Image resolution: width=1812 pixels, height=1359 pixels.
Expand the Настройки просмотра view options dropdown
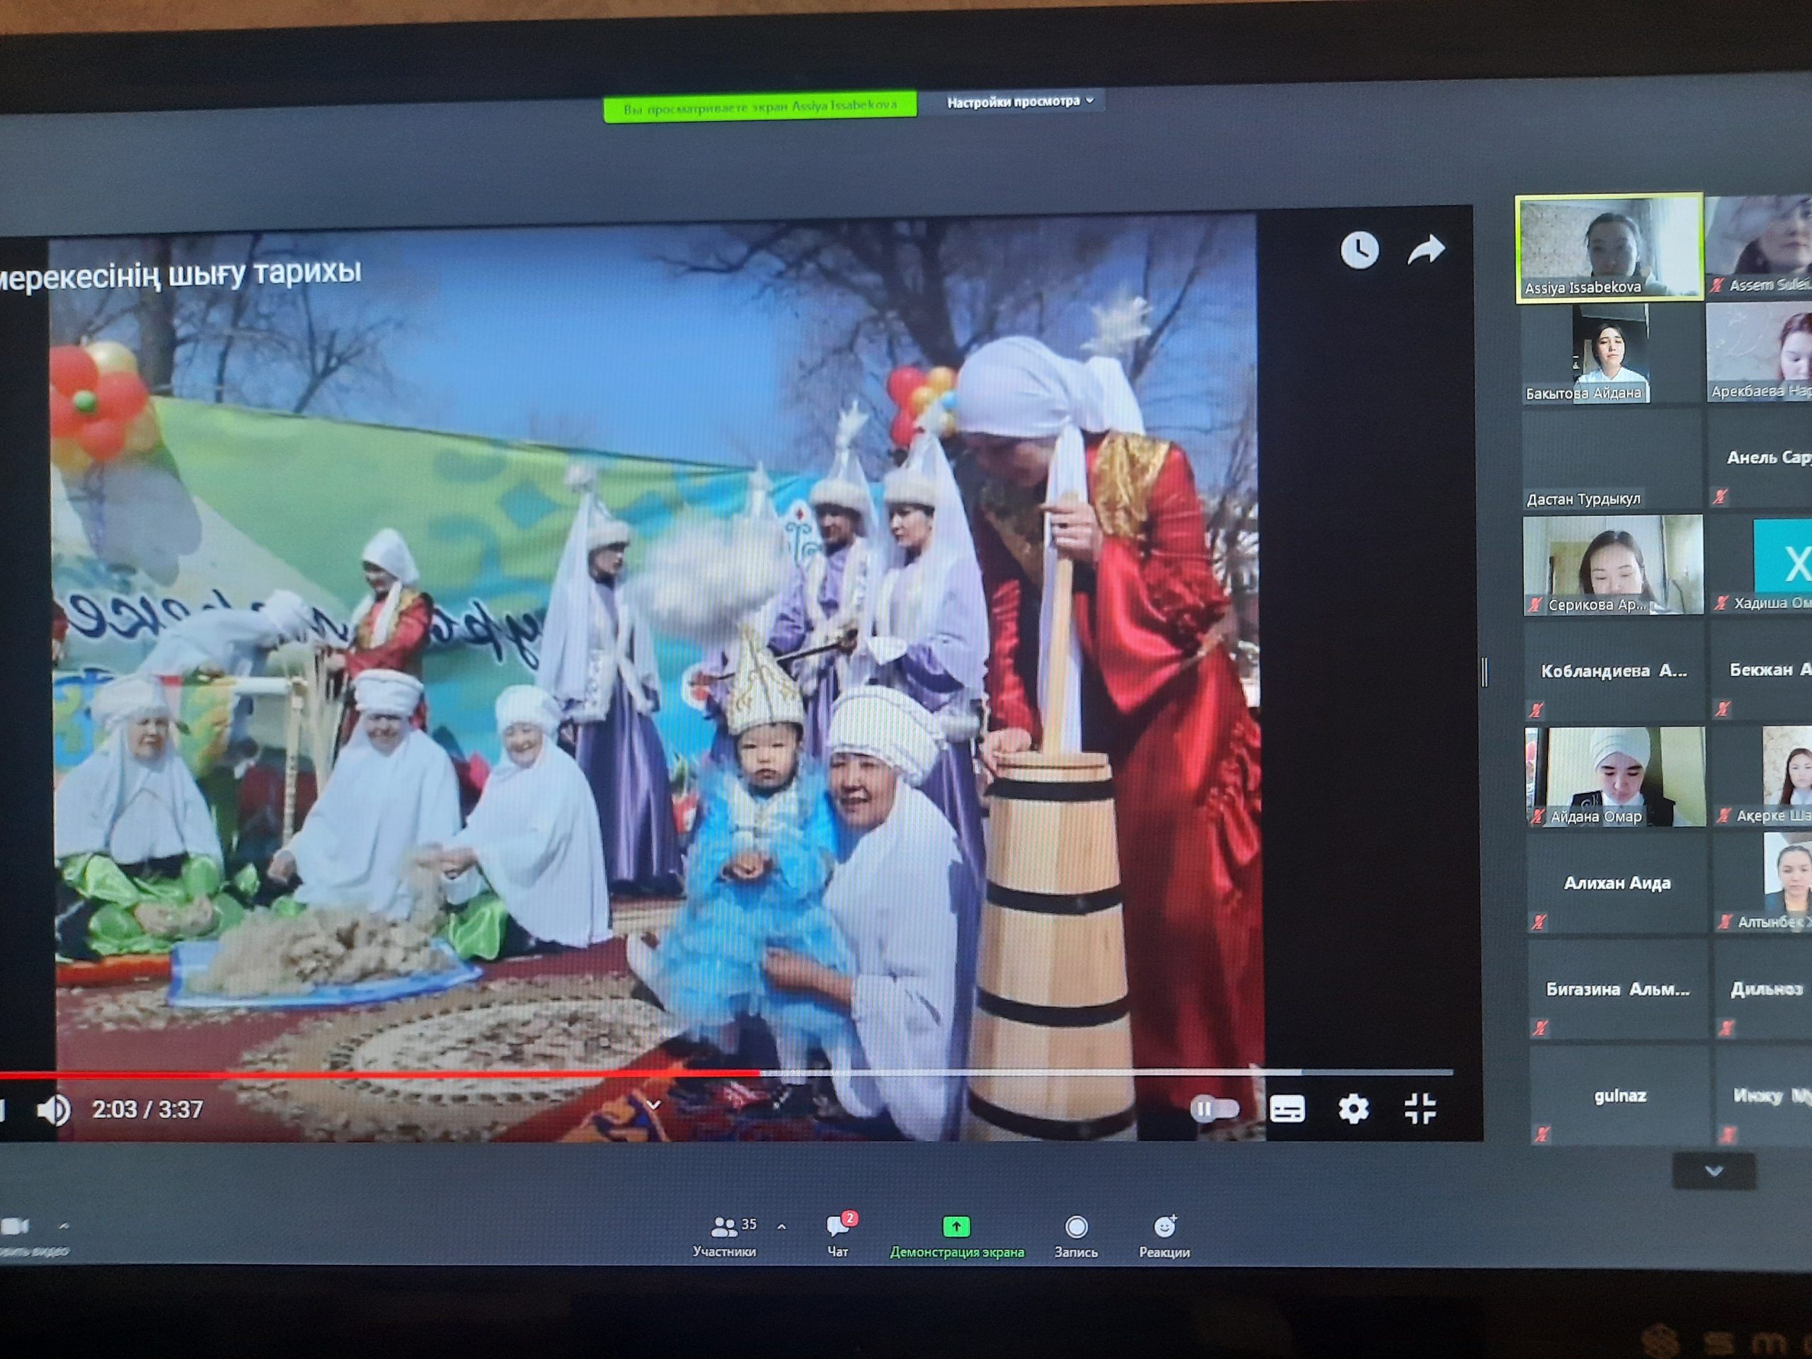coord(1019,102)
